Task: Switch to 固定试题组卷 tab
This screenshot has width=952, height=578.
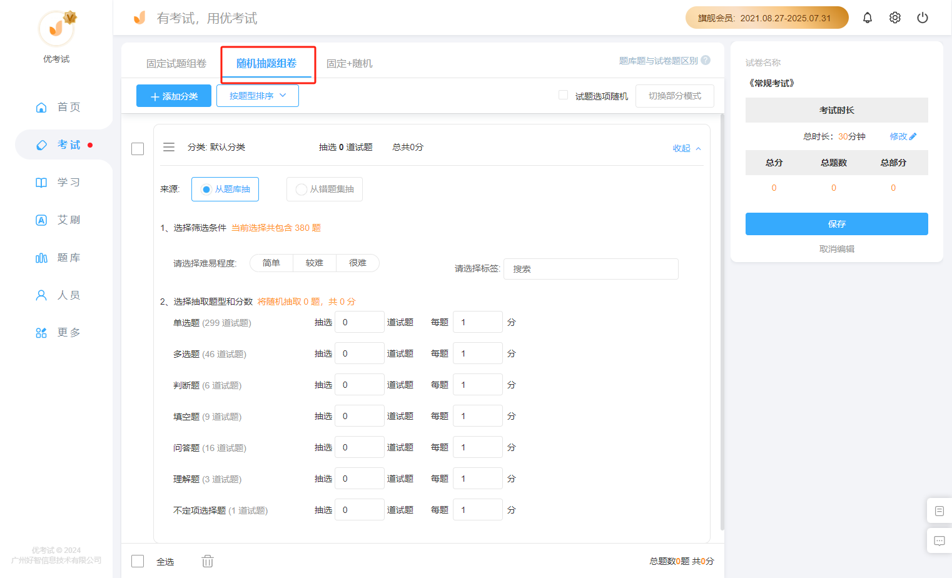Action: pyautogui.click(x=176, y=63)
